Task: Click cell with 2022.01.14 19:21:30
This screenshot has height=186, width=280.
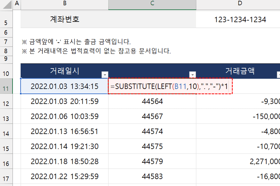Action: (64, 147)
